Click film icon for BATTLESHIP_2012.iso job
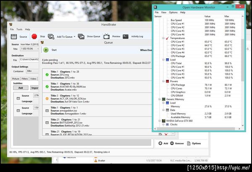 coord(47,122)
